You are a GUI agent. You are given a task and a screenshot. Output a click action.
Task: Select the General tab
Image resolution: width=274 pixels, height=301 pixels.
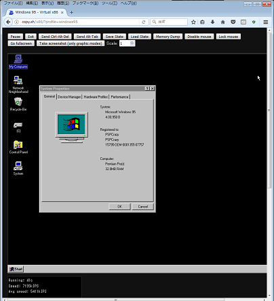coord(50,96)
